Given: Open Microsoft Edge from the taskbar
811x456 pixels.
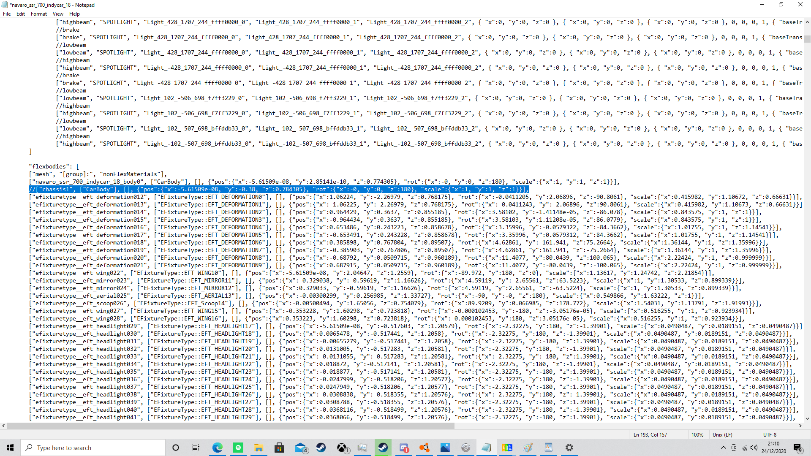Looking at the screenshot, I should [218, 448].
